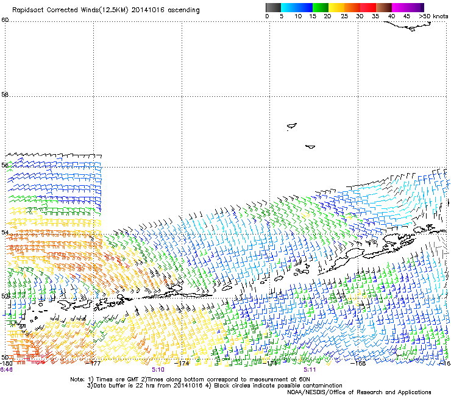The height and width of the screenshot is (396, 451).
Task: Click the latitude label '54'
Action: (5, 232)
